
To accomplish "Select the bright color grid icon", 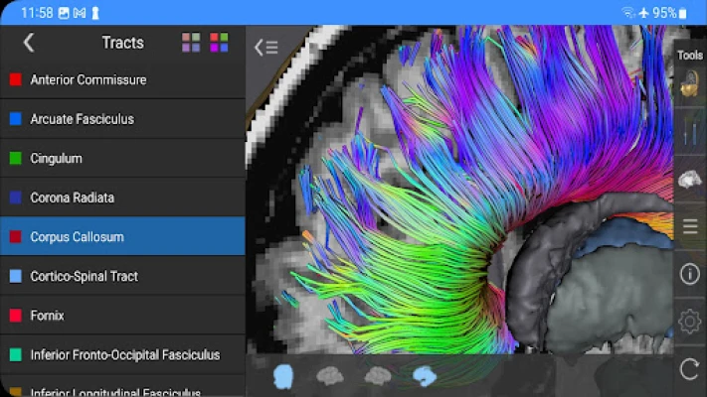I will tap(219, 43).
